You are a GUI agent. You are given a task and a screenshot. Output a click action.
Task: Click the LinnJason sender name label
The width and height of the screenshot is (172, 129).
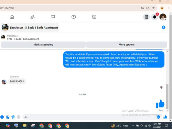[x=14, y=77]
